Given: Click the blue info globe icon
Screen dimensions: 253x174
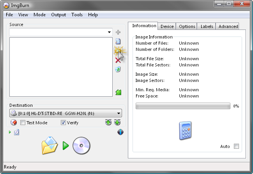Looking at the screenshot, I should tap(120, 132).
